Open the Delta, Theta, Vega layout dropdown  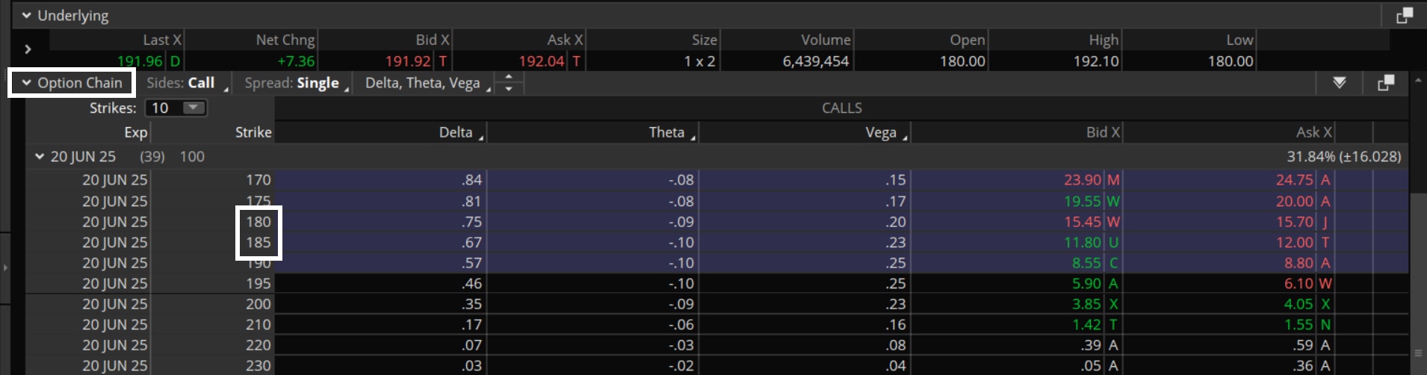427,83
